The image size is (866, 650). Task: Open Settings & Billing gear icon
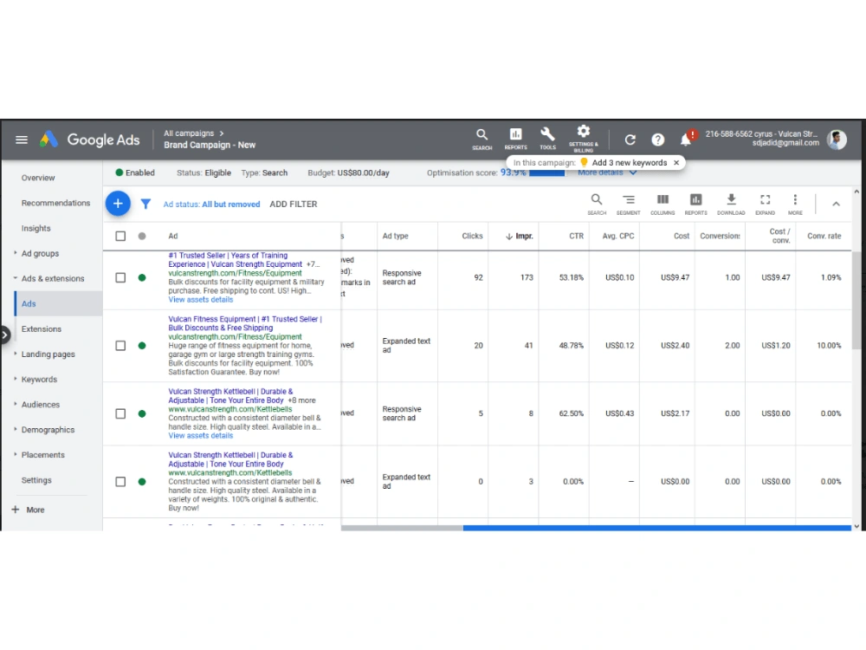583,138
